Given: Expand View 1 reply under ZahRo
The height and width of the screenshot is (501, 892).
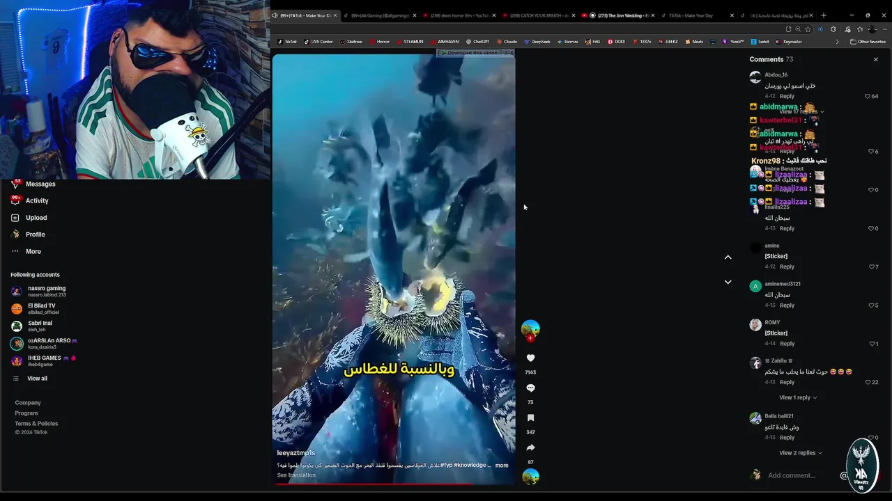Looking at the screenshot, I should (x=798, y=397).
